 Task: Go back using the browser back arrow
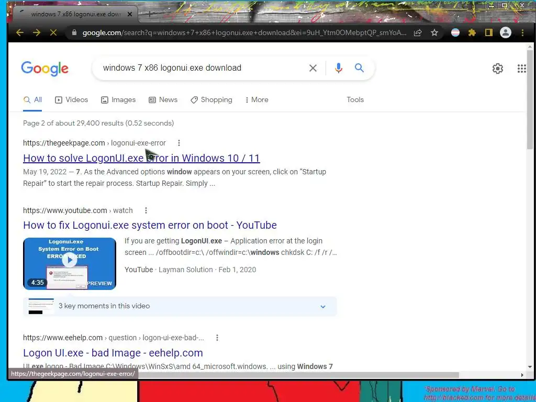pyautogui.click(x=20, y=33)
